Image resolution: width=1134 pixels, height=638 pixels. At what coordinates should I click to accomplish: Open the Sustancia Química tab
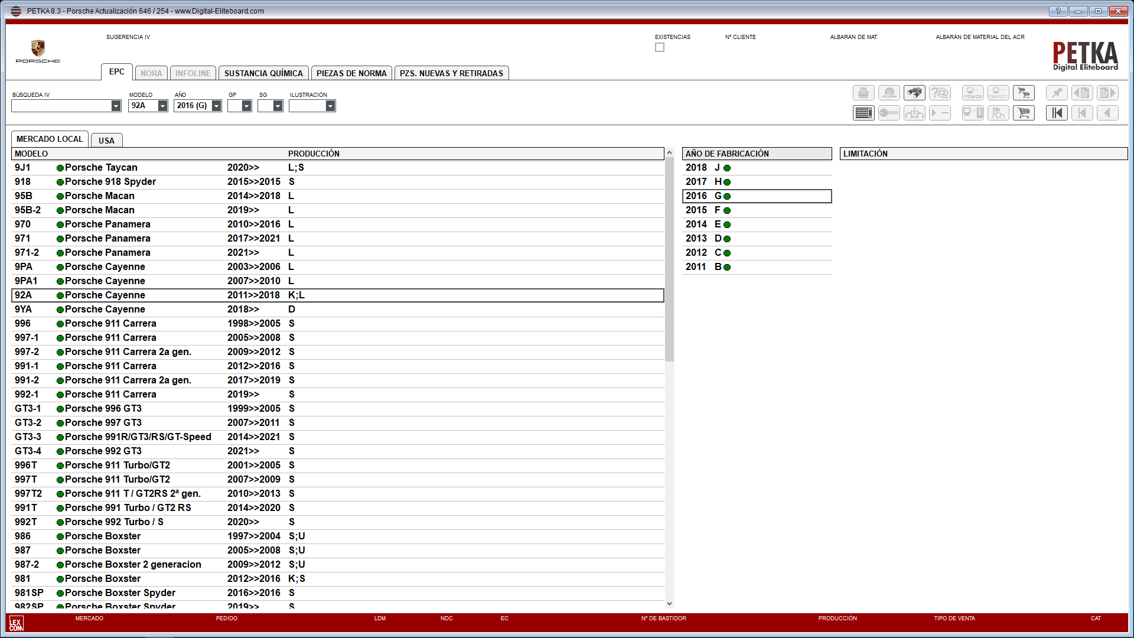(x=263, y=73)
